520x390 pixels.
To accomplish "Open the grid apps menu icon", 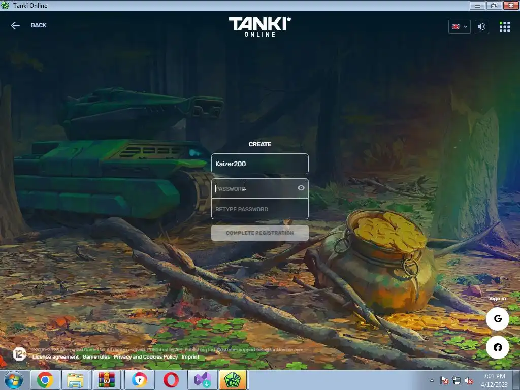I will point(505,27).
